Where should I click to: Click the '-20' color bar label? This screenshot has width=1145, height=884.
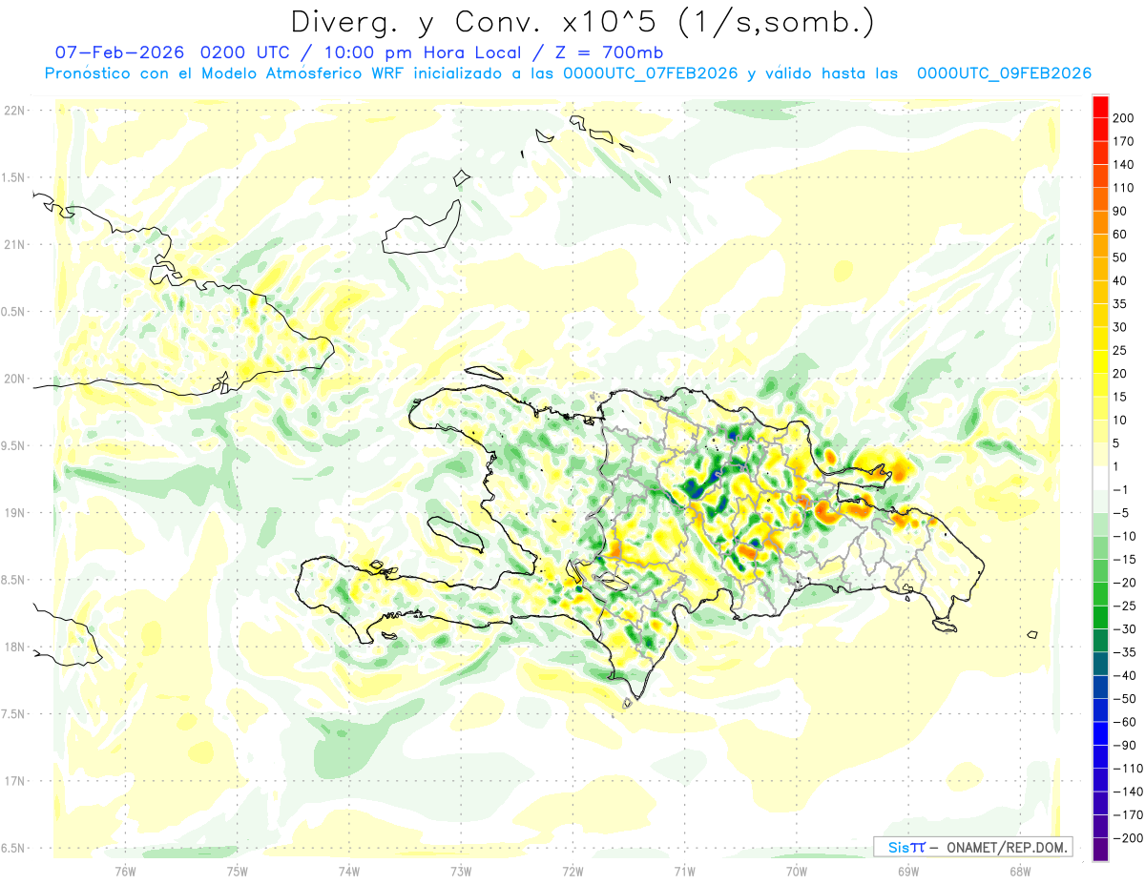(x=1124, y=583)
